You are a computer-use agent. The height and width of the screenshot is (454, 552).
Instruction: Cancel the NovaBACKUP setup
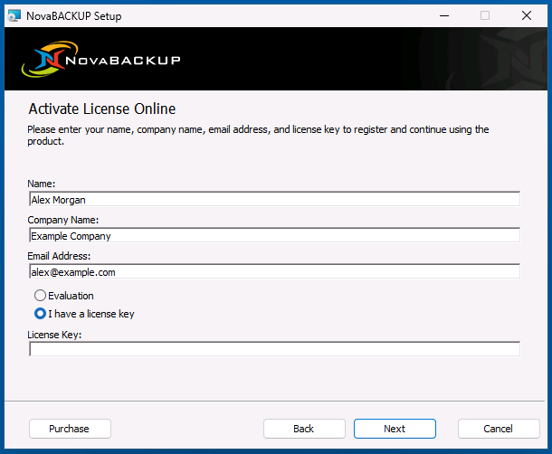point(499,429)
